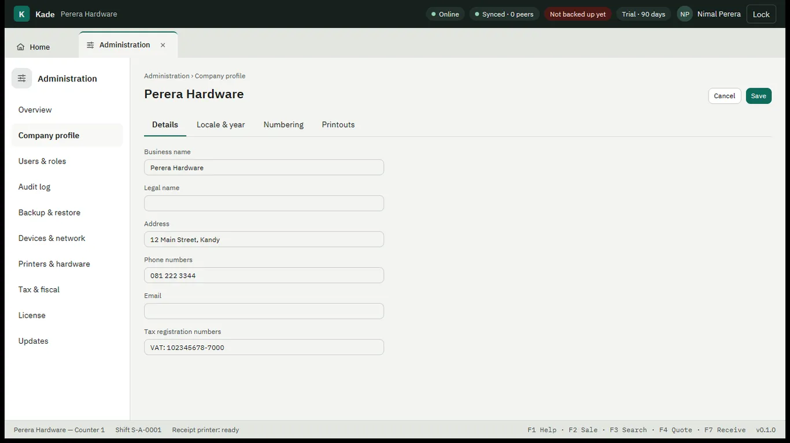Select Company profile in the sidebar
This screenshot has height=443, width=790.
[67, 135]
